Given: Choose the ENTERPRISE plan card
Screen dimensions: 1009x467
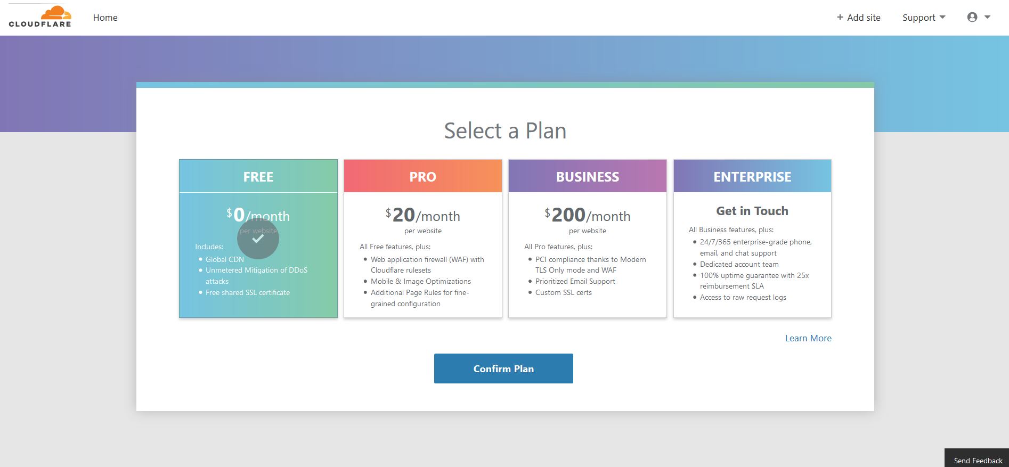Looking at the screenshot, I should (x=752, y=239).
